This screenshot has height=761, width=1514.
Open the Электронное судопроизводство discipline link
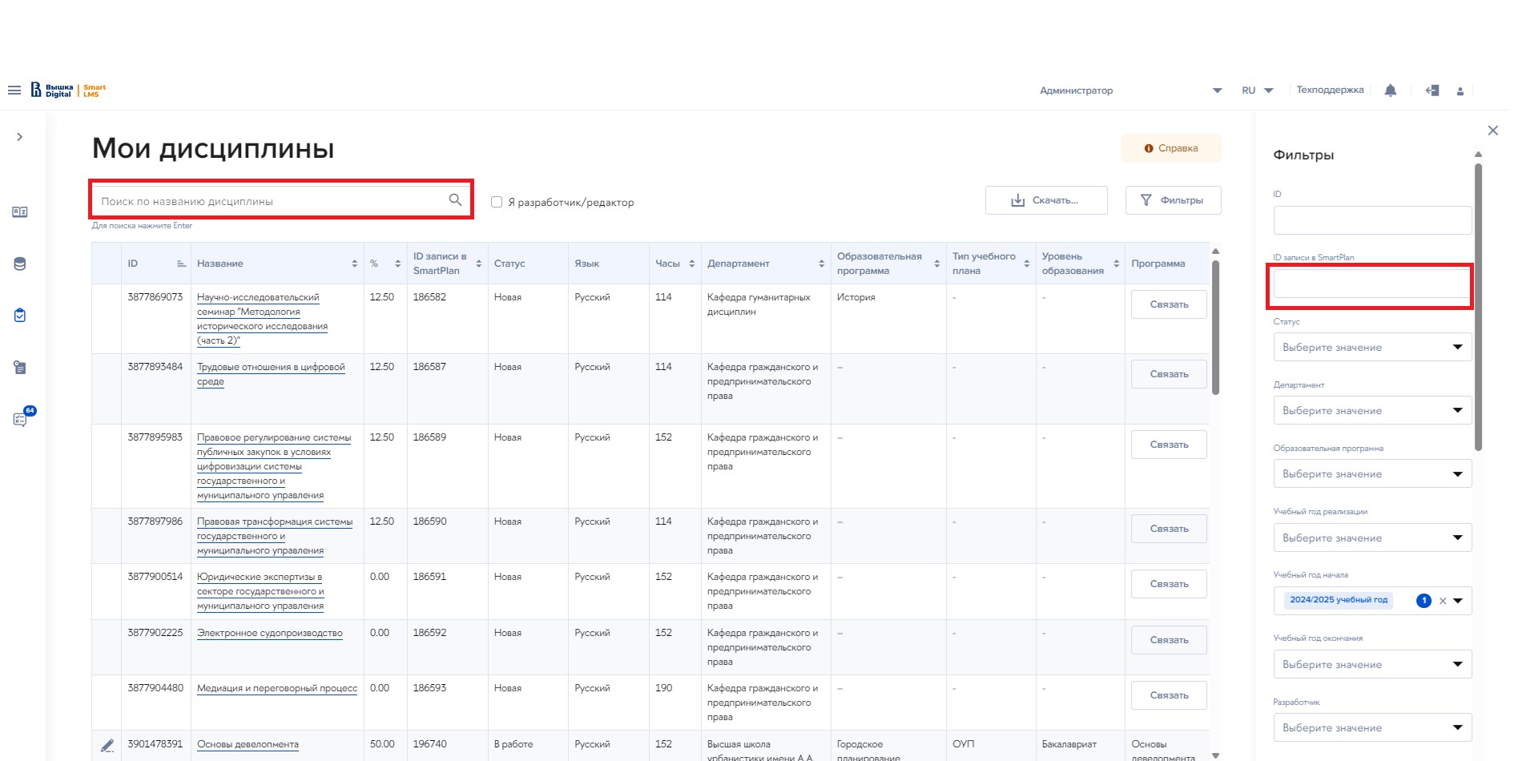(269, 633)
